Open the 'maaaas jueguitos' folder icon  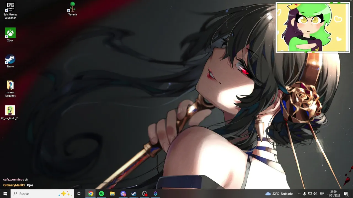(10, 89)
